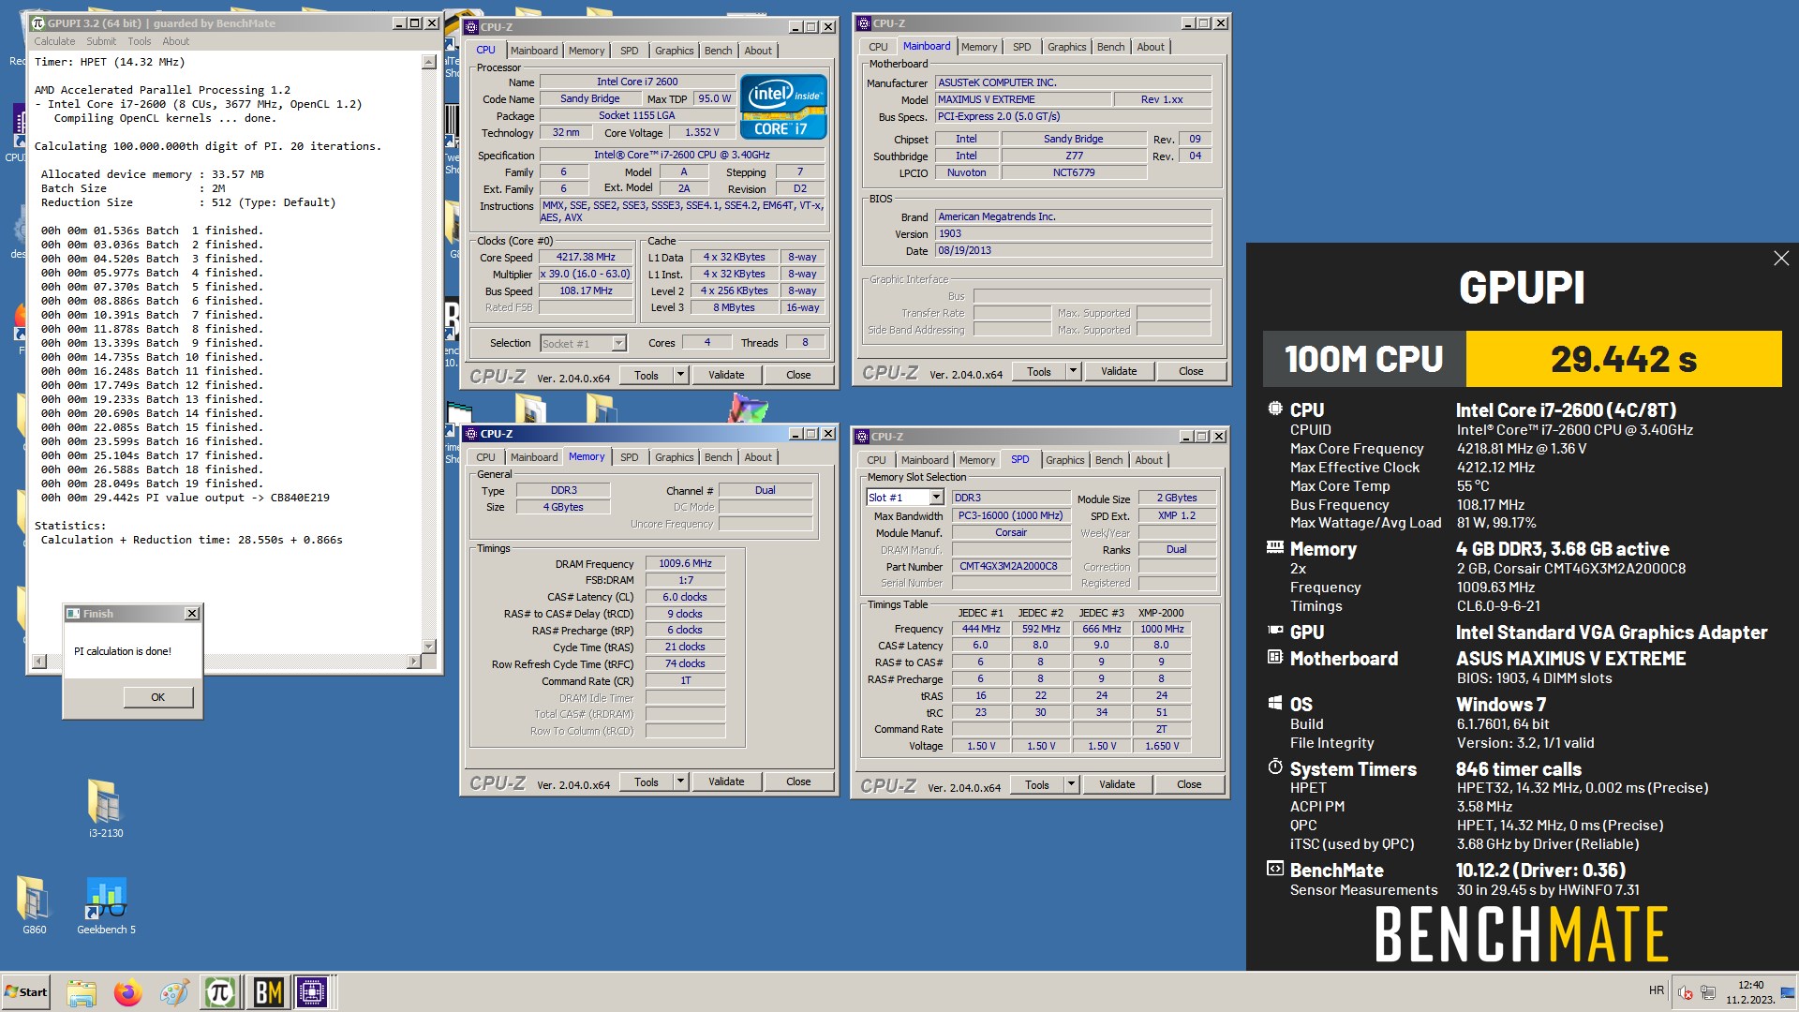Click GPUPI horizontal scrollbar left arrow
Image resolution: width=1799 pixels, height=1012 pixels.
pos(38,662)
